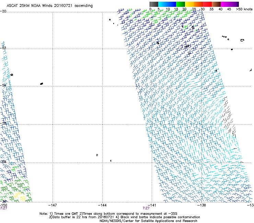Pick the yellow 20-25 knots legend segment
Screen dimensions: 254x223
click(x=189, y=4)
